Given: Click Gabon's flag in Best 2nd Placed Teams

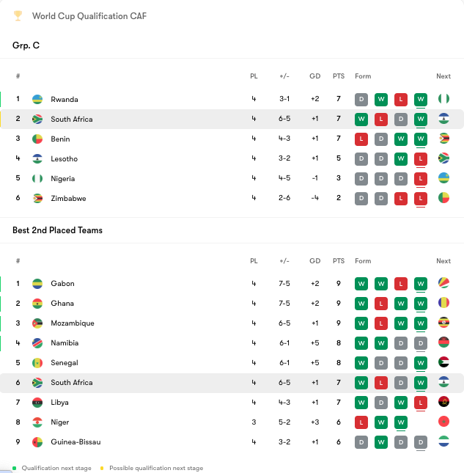Looking at the screenshot, I should click(37, 284).
